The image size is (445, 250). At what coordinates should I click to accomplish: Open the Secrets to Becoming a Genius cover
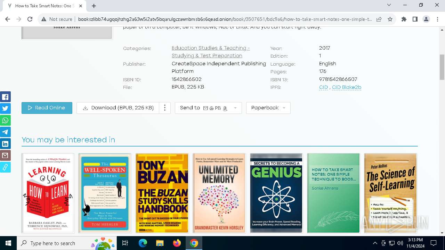click(x=276, y=193)
